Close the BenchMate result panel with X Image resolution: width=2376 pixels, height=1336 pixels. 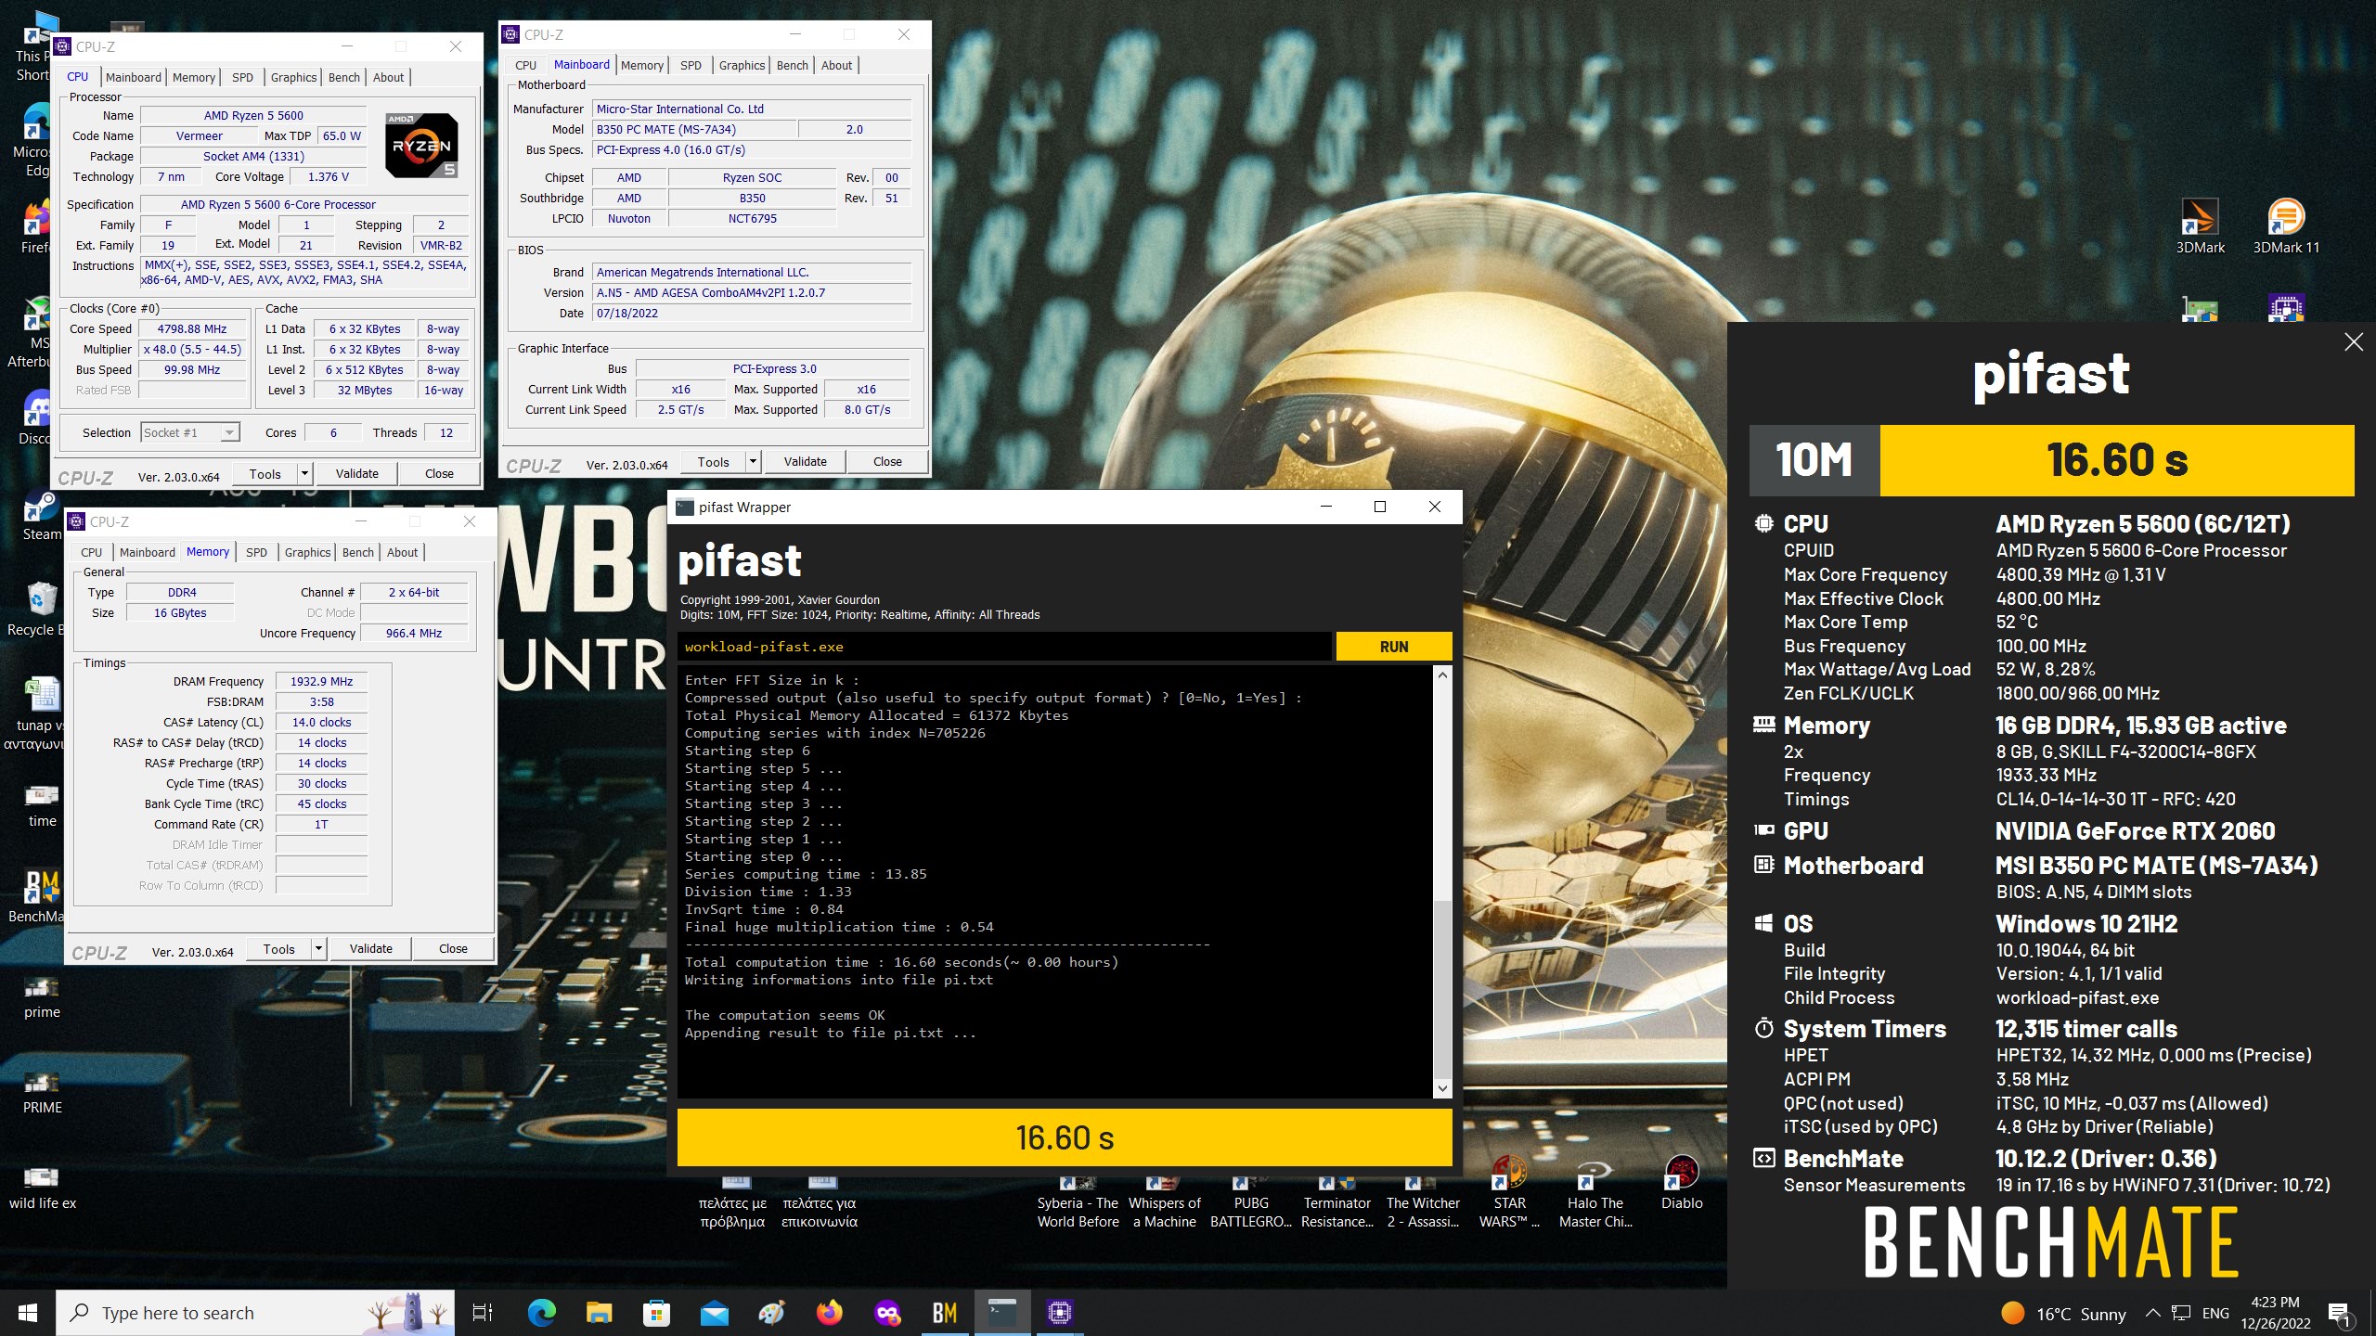click(x=2354, y=342)
